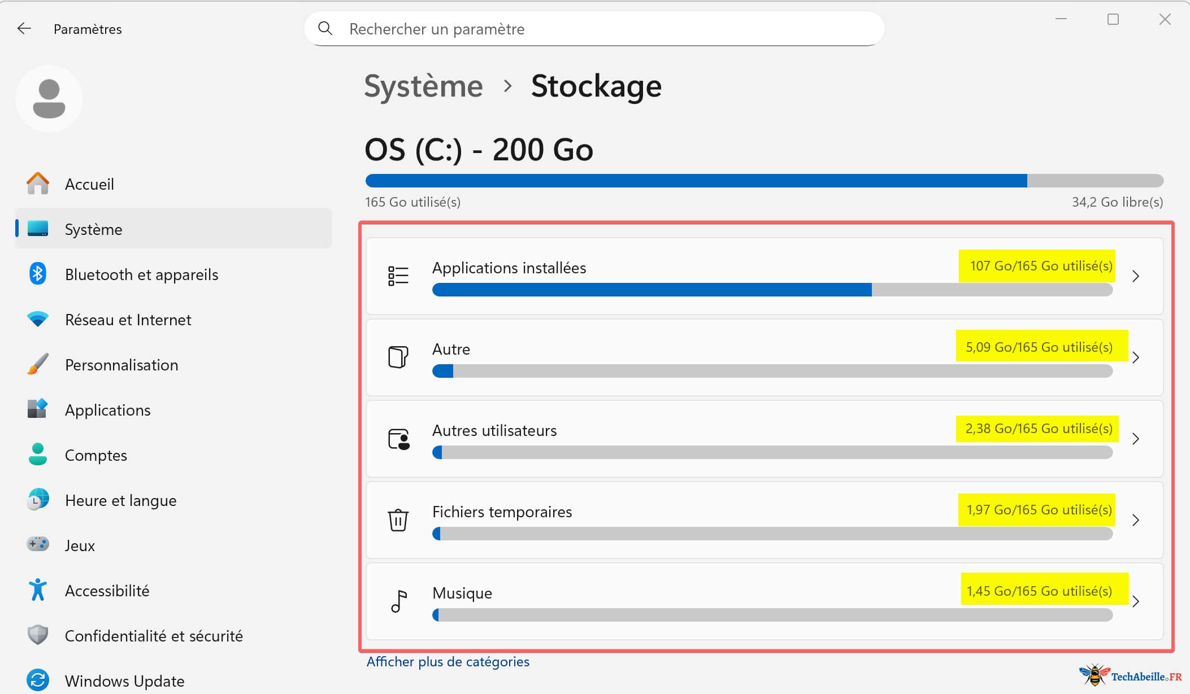
Task: Expand the Applications installées category details
Action: pos(1137,276)
